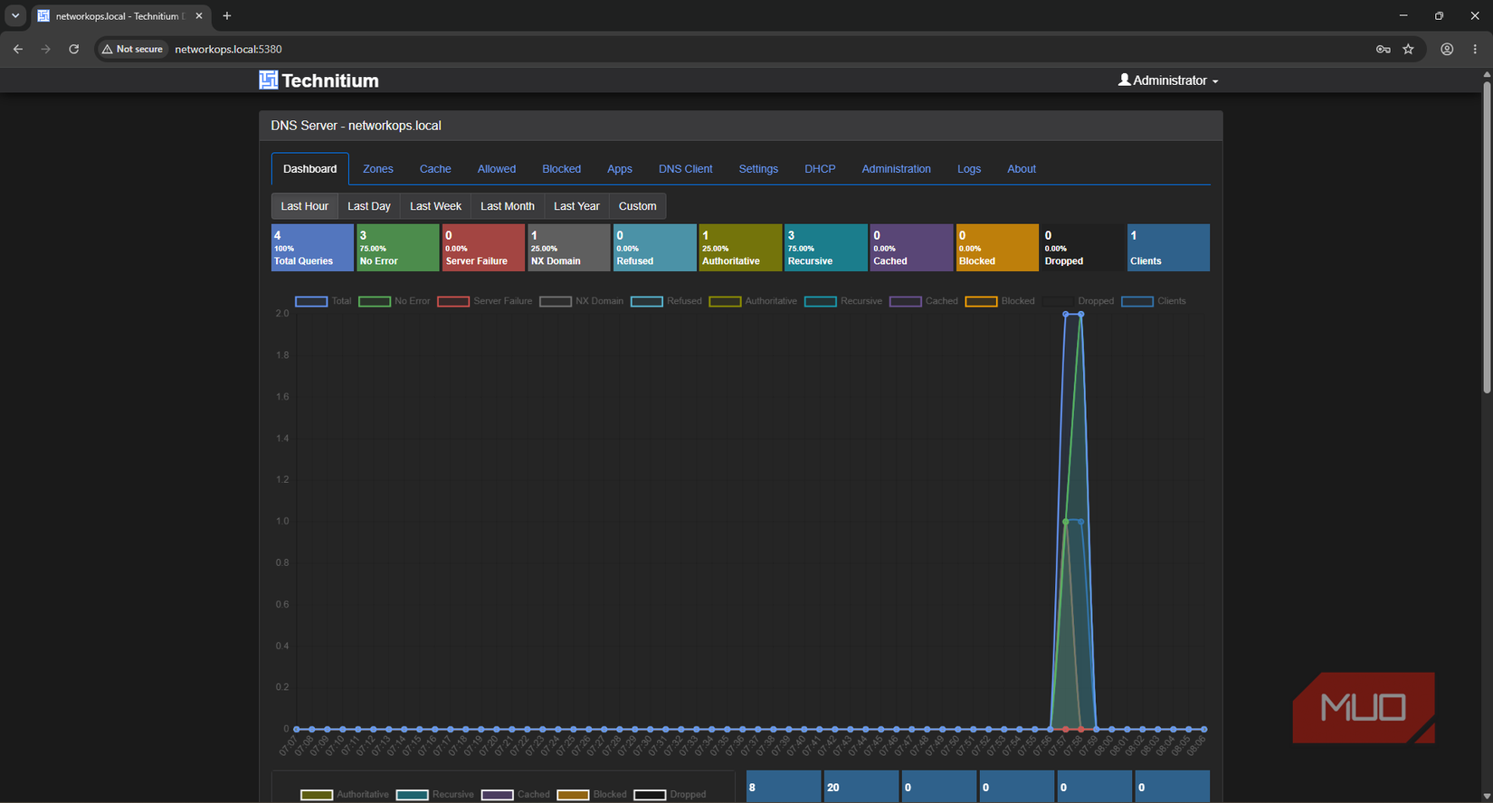
Task: Switch to the Cache tab
Action: coord(435,169)
